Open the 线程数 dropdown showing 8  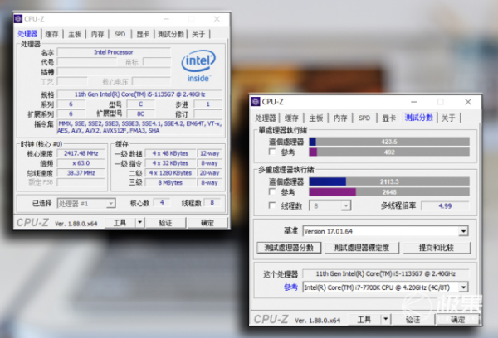point(330,206)
